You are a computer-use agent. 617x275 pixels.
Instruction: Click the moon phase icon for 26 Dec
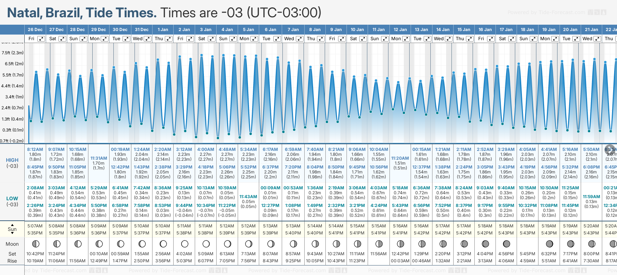pos(35,244)
